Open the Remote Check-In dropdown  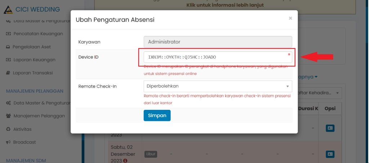pyautogui.click(x=218, y=86)
